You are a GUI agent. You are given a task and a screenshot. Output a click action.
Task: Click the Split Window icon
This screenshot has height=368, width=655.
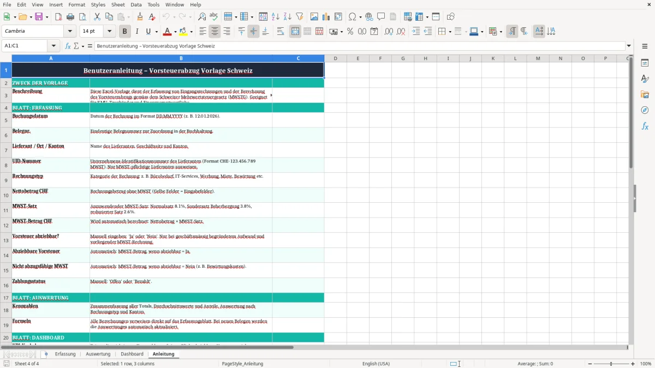(x=436, y=16)
